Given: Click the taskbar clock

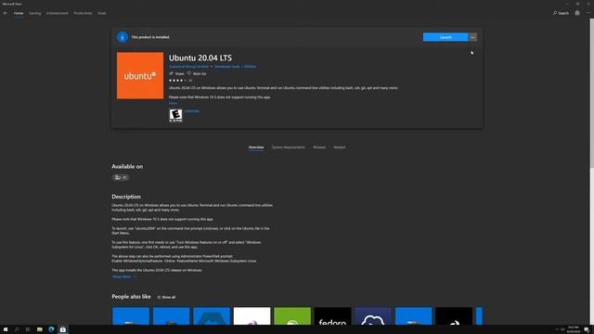Looking at the screenshot, I should tap(574, 329).
